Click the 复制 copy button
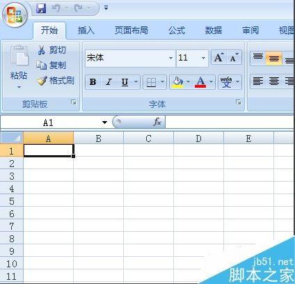Image resolution: width=295 pixels, height=284 pixels. pyautogui.click(x=51, y=65)
